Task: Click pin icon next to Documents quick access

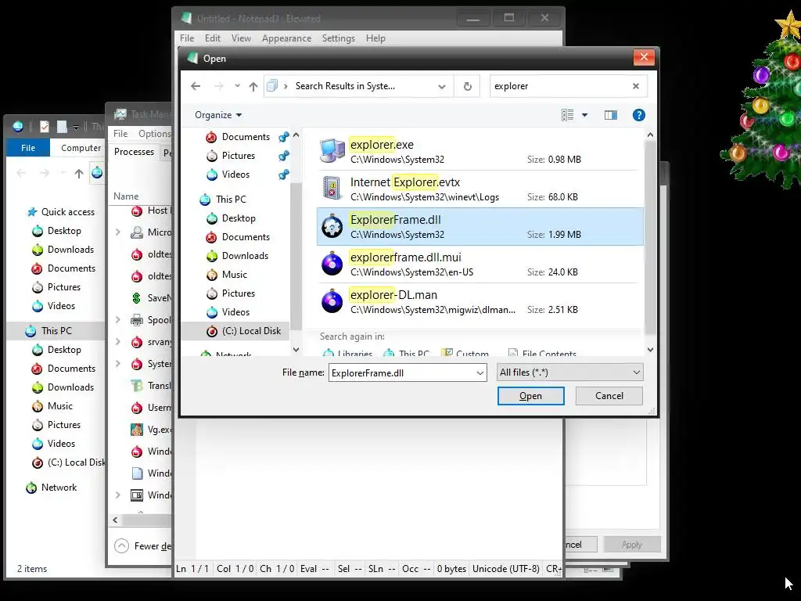Action: [283, 137]
